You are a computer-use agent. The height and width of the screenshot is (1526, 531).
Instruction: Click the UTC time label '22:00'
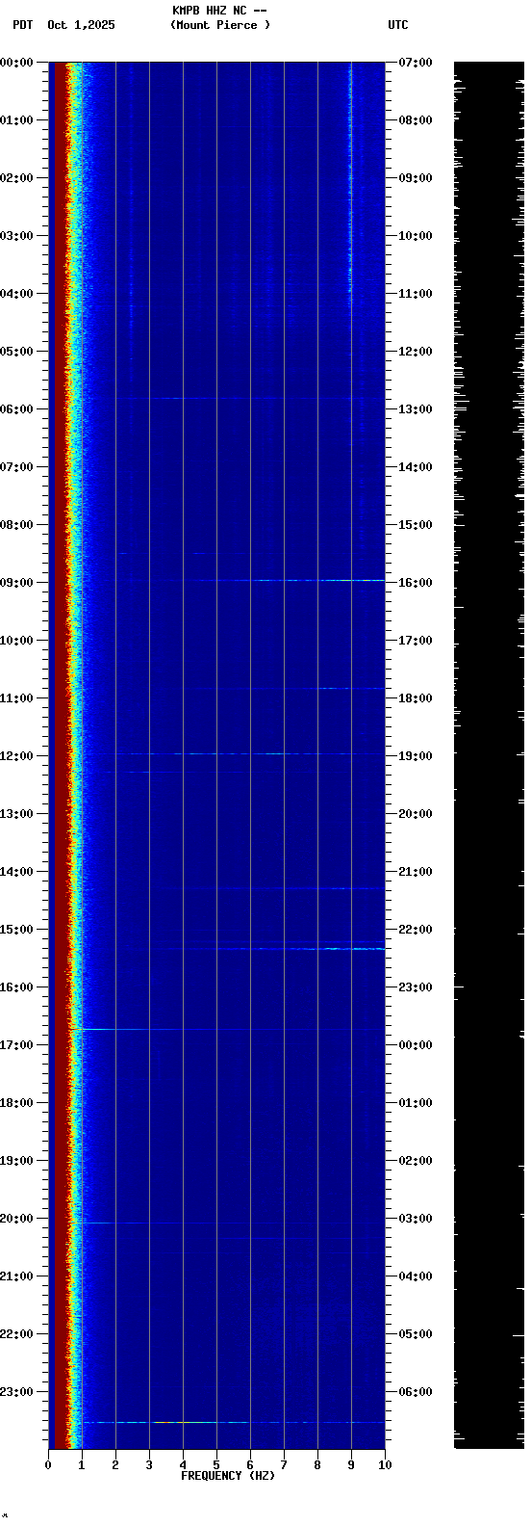tap(416, 930)
